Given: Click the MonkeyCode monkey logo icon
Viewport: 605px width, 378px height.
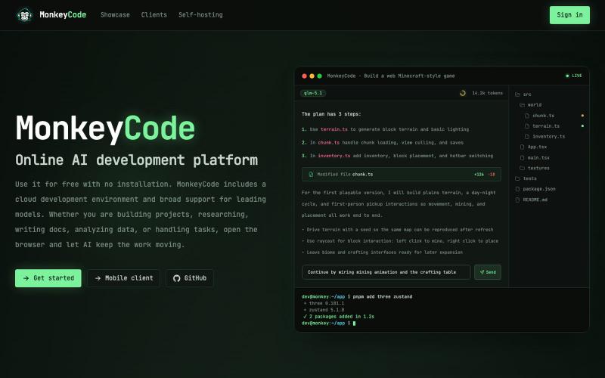Looking at the screenshot, I should coord(24,15).
